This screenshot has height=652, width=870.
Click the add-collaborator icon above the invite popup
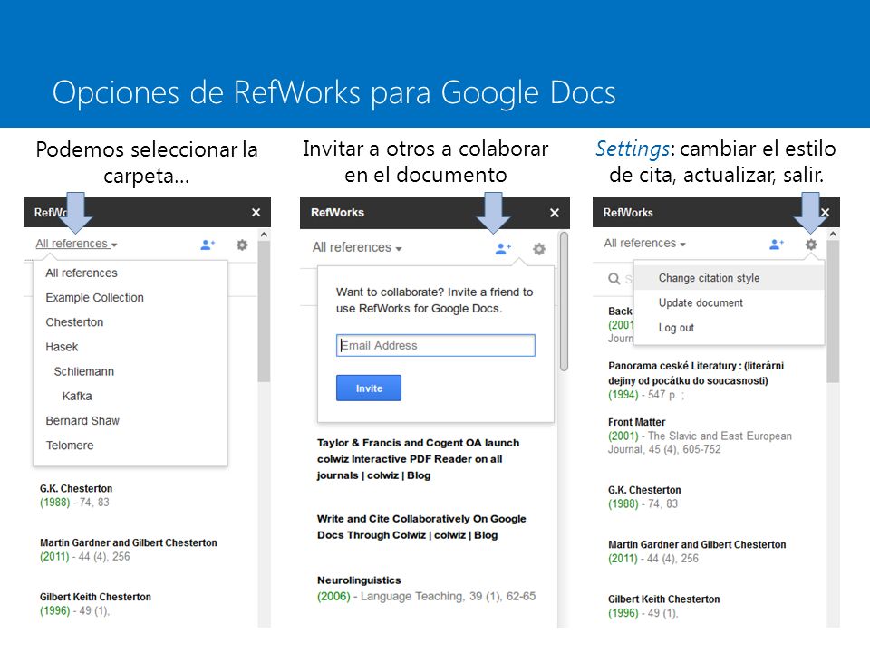tap(503, 248)
